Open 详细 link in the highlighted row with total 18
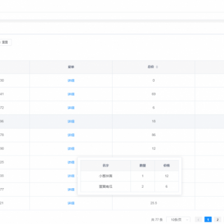Image resolution: width=224 pixels, height=224 pixels. pos(71,122)
